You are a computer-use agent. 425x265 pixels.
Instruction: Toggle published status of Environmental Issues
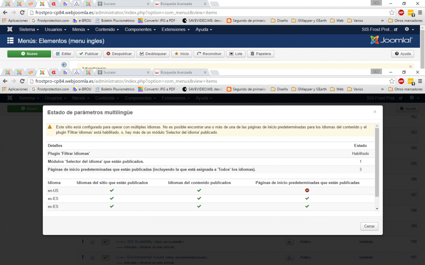105,258
